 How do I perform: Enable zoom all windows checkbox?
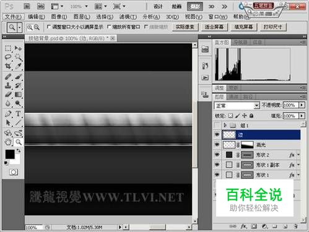coord(109,27)
